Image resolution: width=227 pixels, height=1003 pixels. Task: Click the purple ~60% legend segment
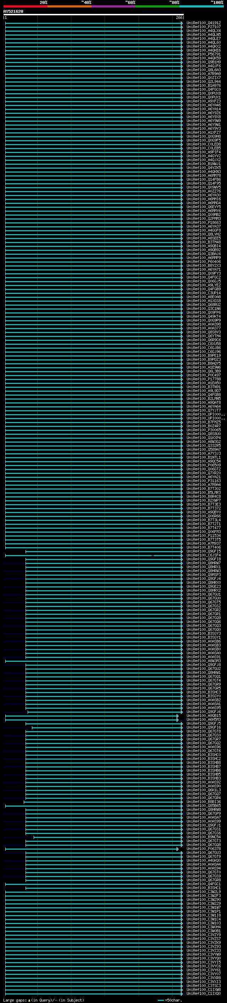tap(113, 6)
